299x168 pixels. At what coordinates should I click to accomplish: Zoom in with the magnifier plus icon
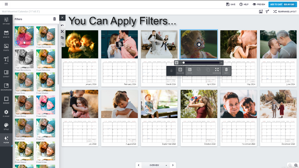click(x=295, y=165)
